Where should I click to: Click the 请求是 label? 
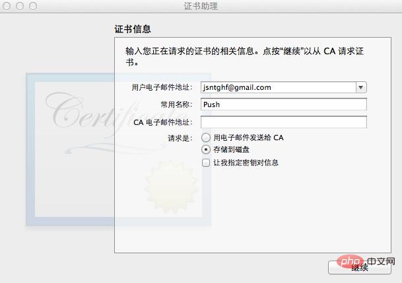coord(180,138)
